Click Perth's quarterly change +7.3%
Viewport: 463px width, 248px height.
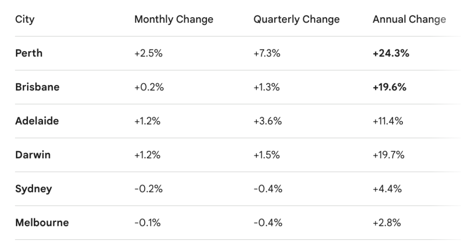[x=267, y=53]
